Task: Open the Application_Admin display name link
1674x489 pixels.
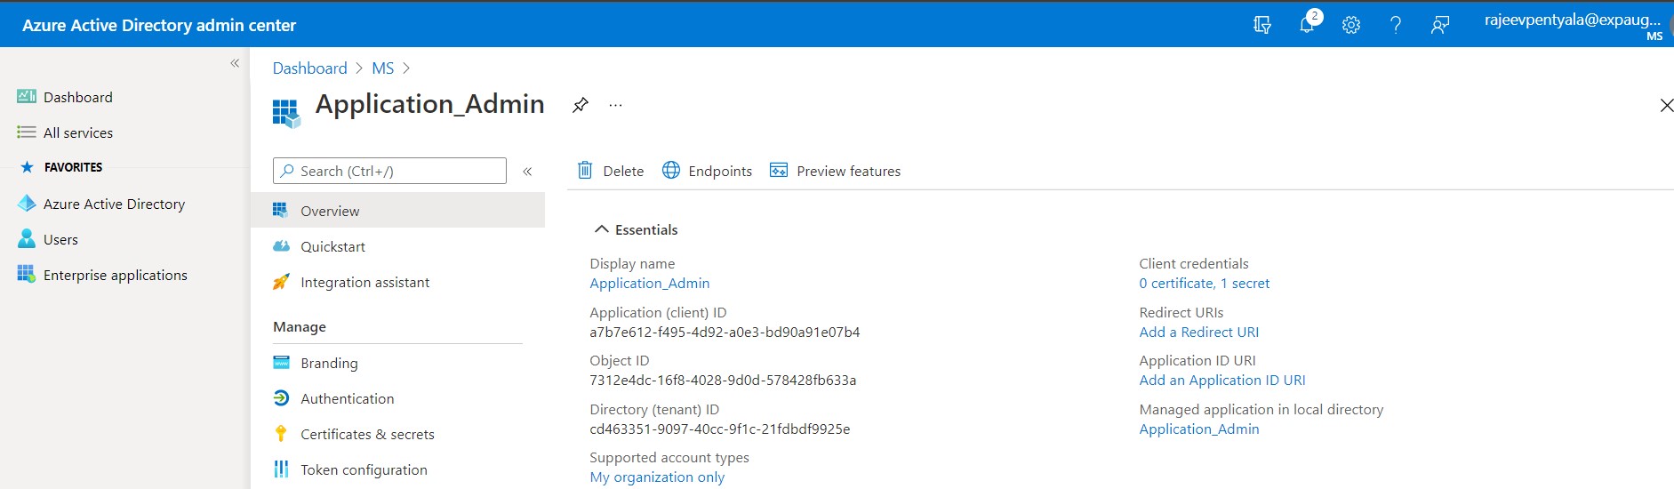Action: point(650,283)
